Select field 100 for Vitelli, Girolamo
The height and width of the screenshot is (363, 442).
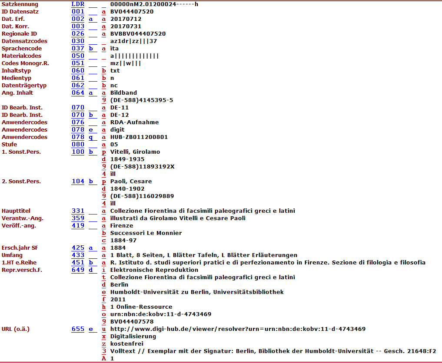78,152
